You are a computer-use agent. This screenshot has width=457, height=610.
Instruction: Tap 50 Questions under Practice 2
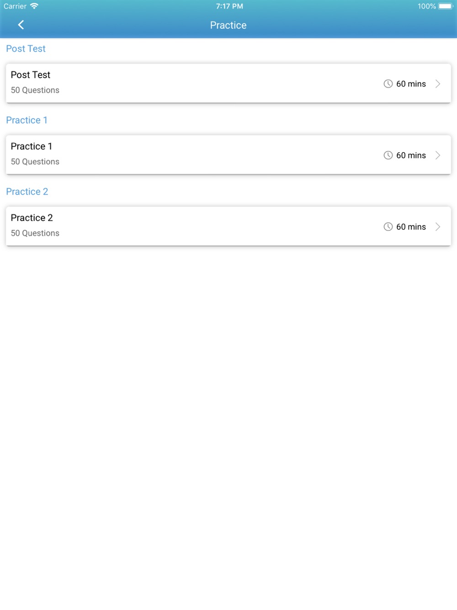[x=35, y=233]
